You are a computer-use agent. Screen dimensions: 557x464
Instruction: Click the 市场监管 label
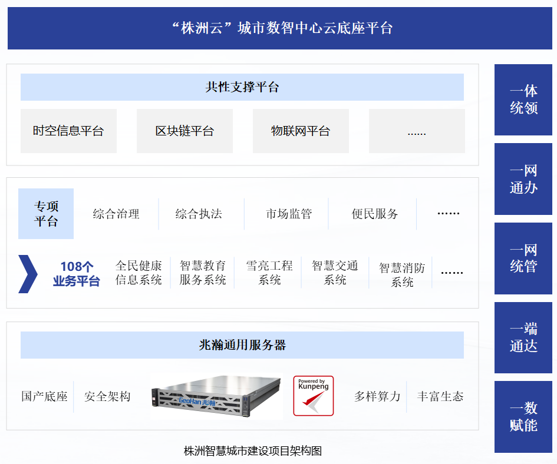click(x=289, y=214)
